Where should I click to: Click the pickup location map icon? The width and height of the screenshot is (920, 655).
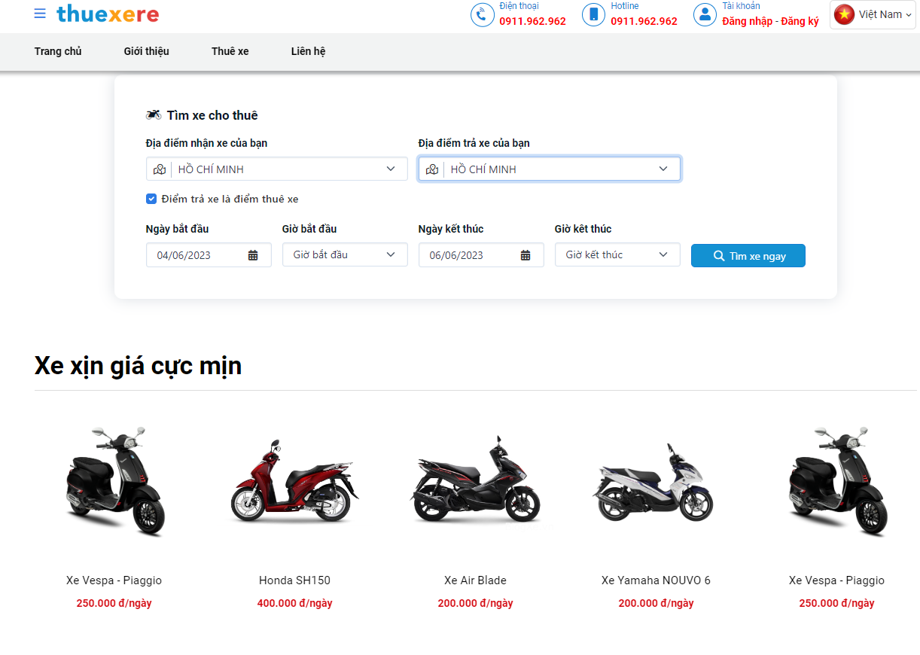160,169
